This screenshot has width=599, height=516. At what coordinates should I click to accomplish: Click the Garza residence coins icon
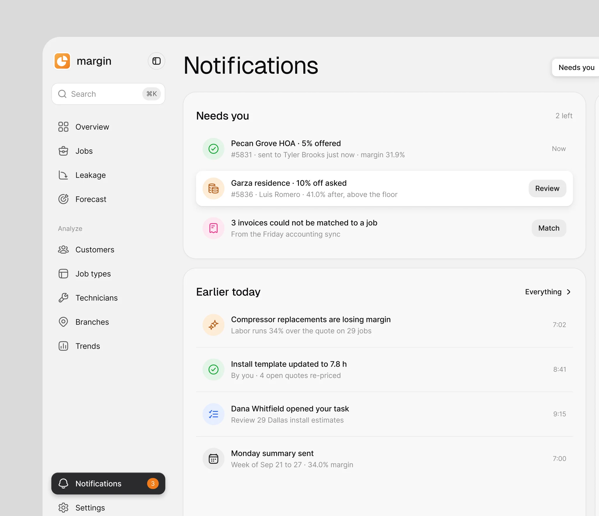coord(214,189)
